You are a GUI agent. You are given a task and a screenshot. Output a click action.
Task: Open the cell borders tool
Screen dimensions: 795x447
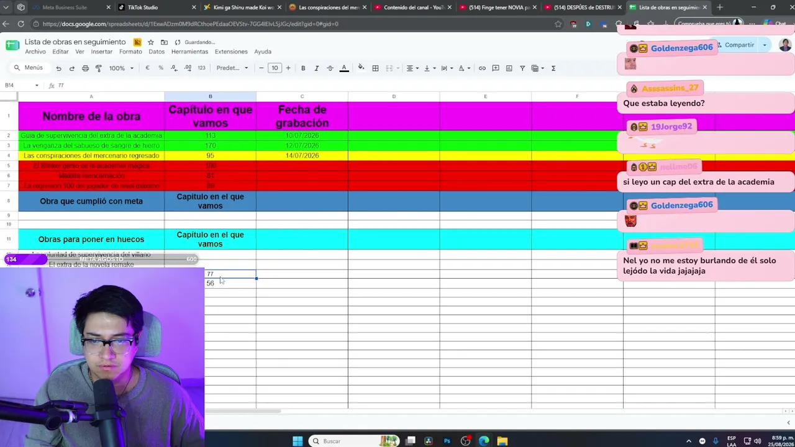(375, 68)
